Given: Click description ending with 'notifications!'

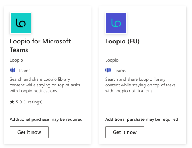Looking at the screenshot, I should pos(140,85).
